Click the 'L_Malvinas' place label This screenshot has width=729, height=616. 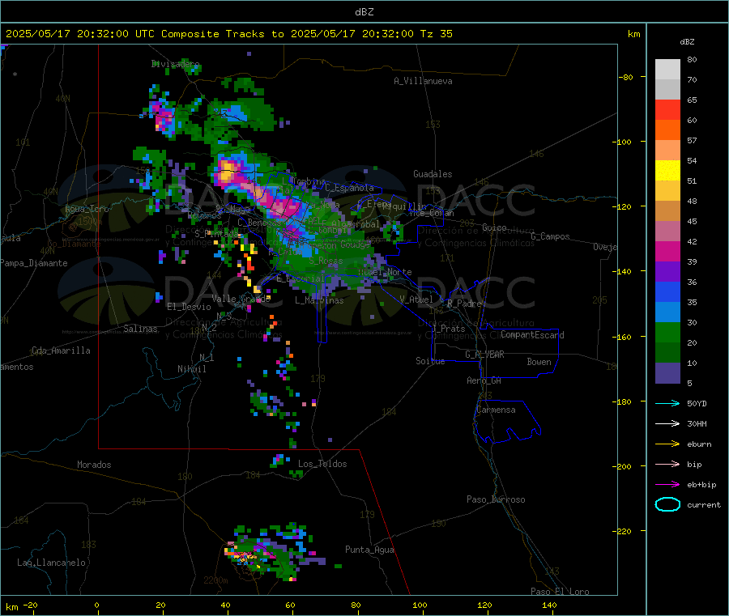click(x=319, y=300)
